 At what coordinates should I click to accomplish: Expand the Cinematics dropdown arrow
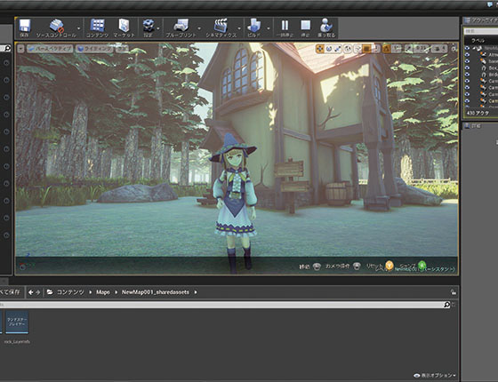click(239, 28)
